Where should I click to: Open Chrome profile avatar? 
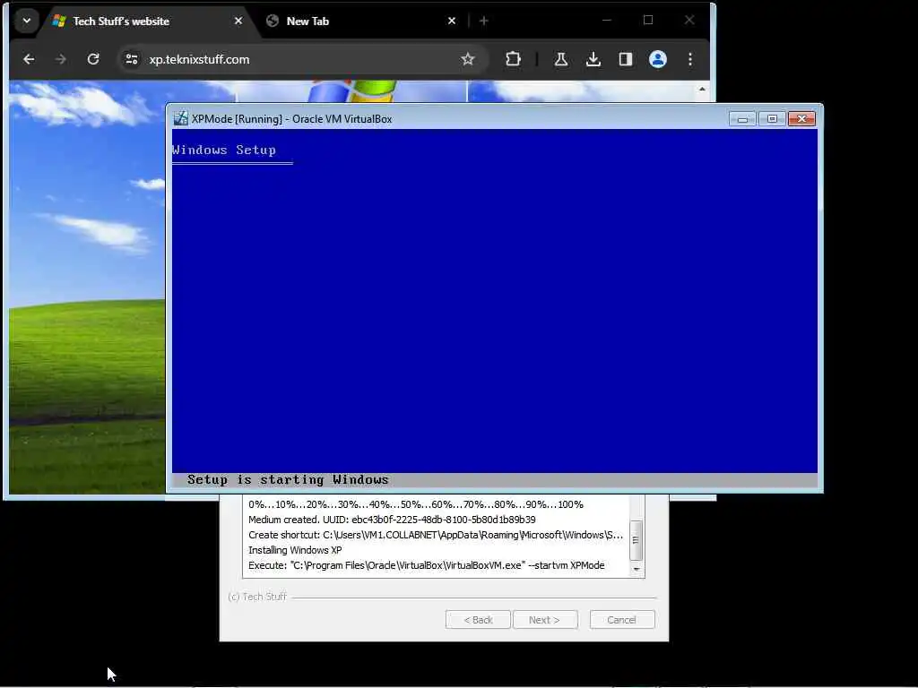click(x=658, y=59)
